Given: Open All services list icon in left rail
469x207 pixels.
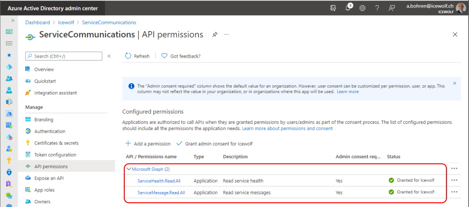Looking at the screenshot, I should click(9, 44).
